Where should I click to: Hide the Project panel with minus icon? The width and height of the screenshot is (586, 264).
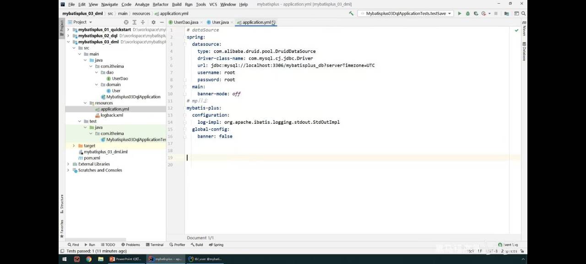(162, 22)
